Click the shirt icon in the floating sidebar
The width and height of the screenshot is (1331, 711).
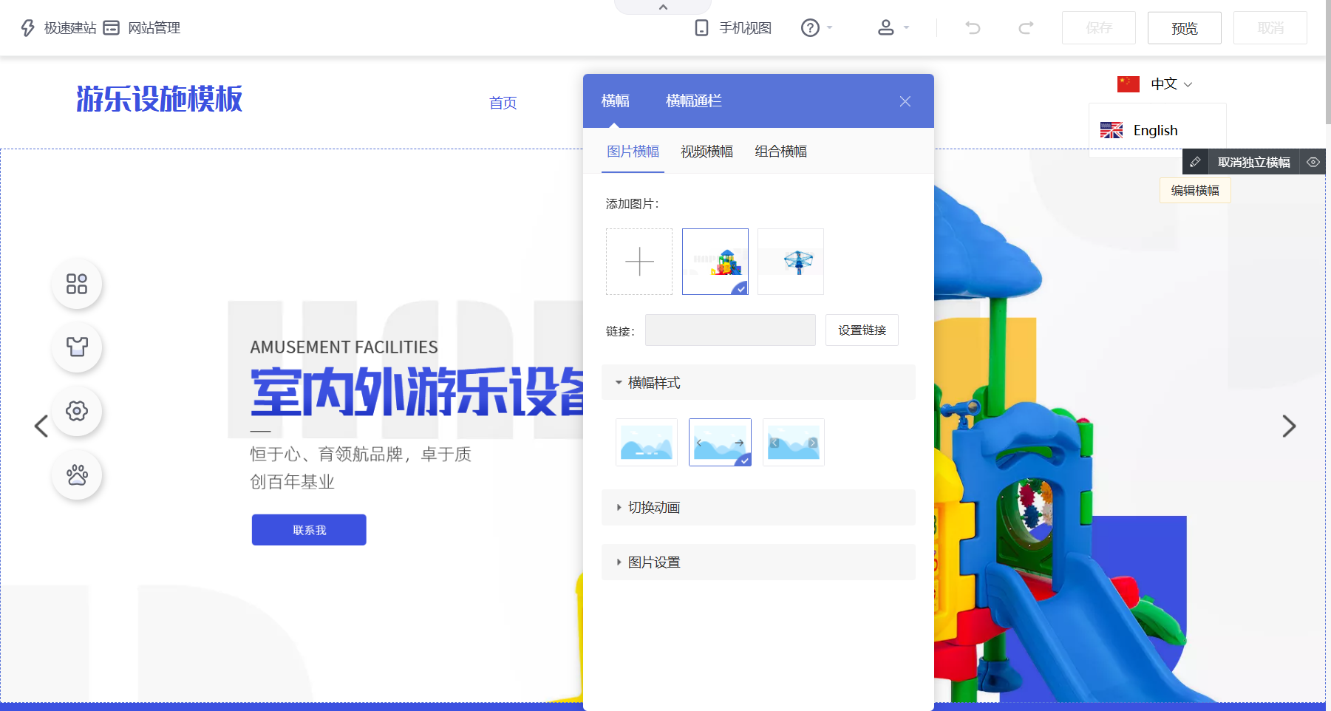[x=77, y=347]
